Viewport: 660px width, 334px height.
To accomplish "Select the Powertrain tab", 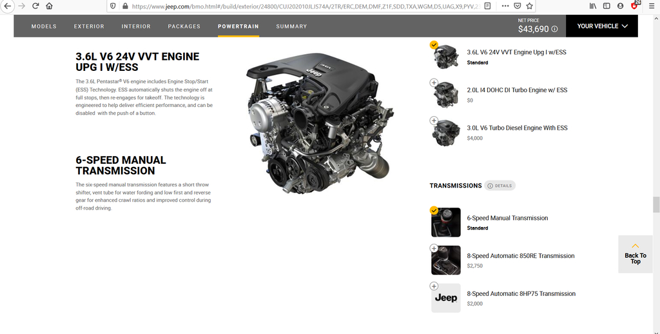I will [x=238, y=26].
